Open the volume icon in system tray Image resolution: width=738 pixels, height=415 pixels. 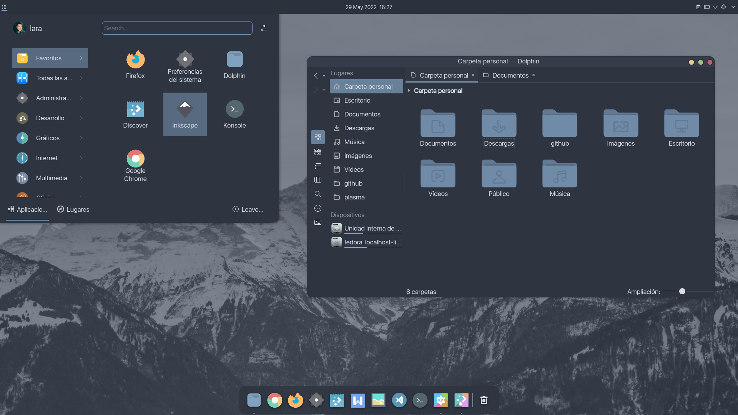pyautogui.click(x=723, y=7)
